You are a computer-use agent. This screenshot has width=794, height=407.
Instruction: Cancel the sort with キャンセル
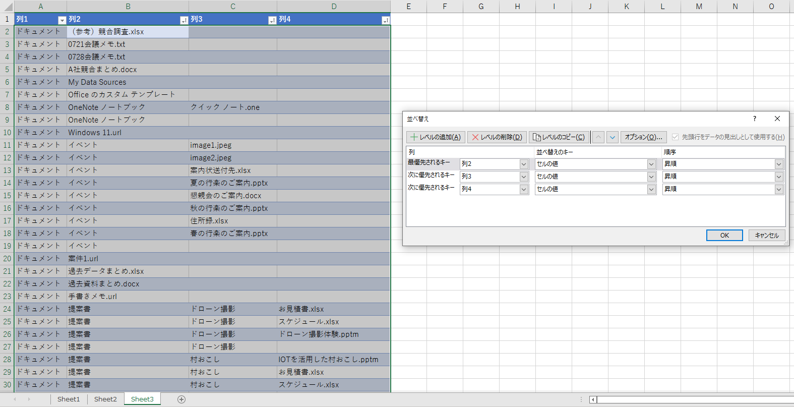tap(767, 236)
